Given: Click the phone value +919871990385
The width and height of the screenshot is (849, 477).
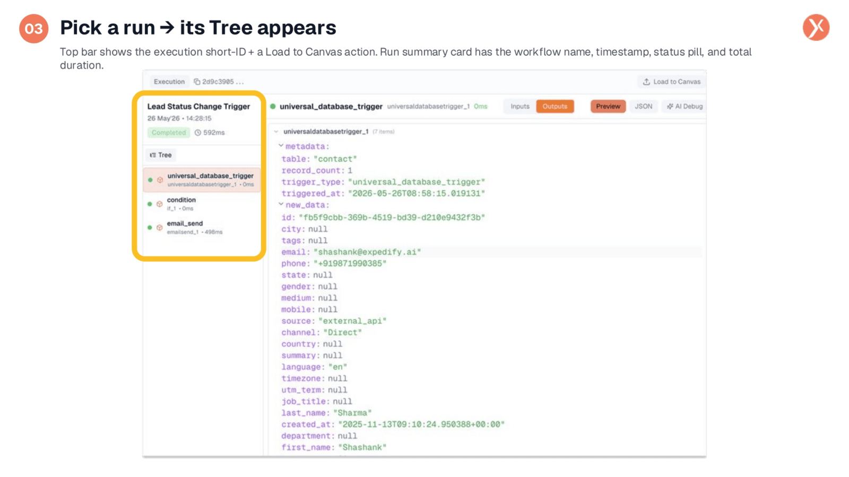Looking at the screenshot, I should (350, 263).
